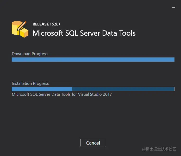Screen dimensions: 181x156
Task: Cancel the installation
Action: pyautogui.click(x=93, y=143)
